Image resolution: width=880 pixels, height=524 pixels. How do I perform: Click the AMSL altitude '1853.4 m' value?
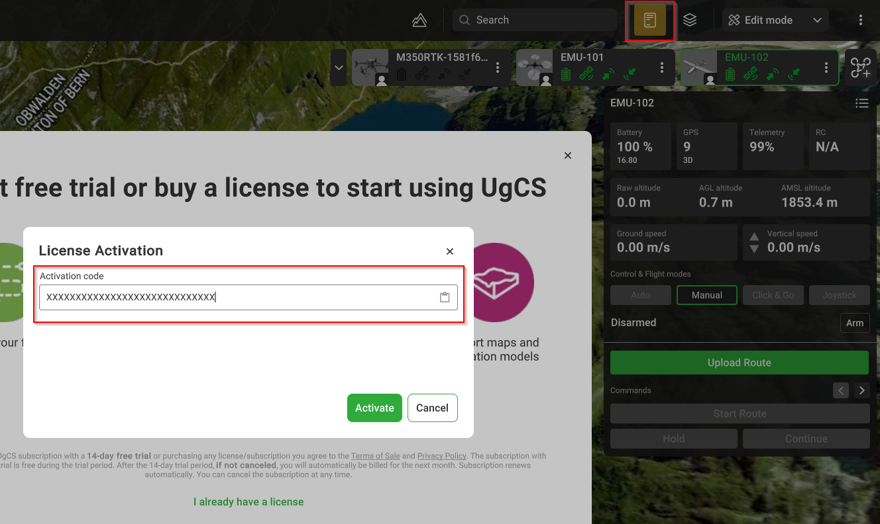(809, 202)
